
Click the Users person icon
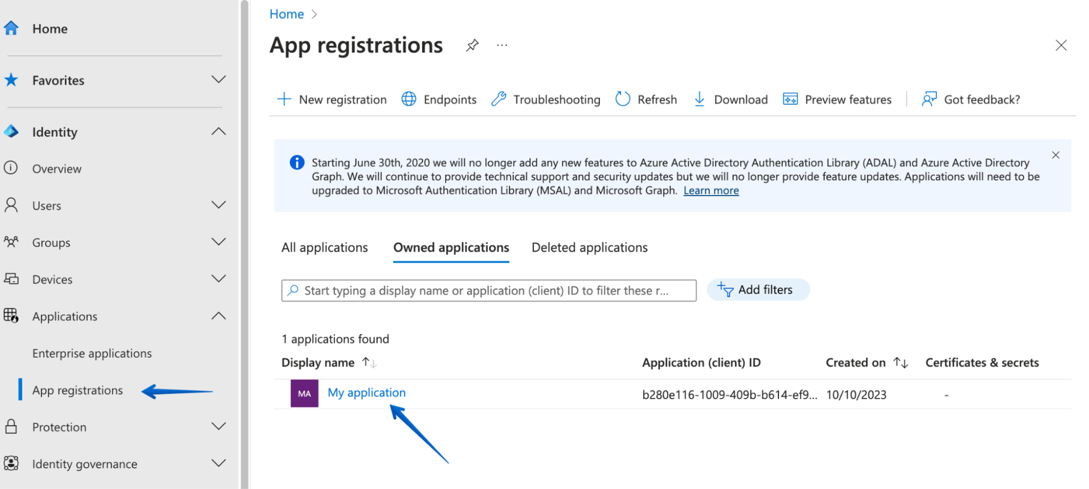[x=11, y=205]
